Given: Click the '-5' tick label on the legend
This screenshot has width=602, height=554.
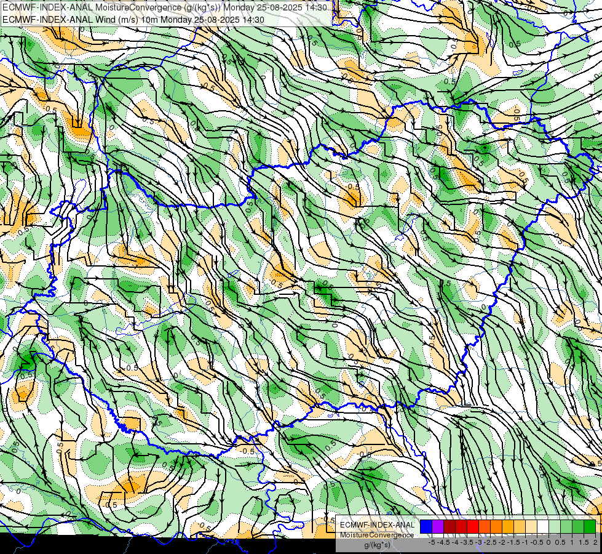Looking at the screenshot, I should tap(432, 542).
